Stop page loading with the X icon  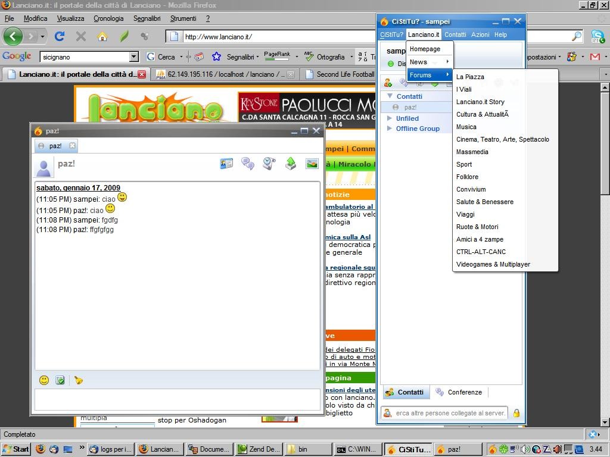81,36
